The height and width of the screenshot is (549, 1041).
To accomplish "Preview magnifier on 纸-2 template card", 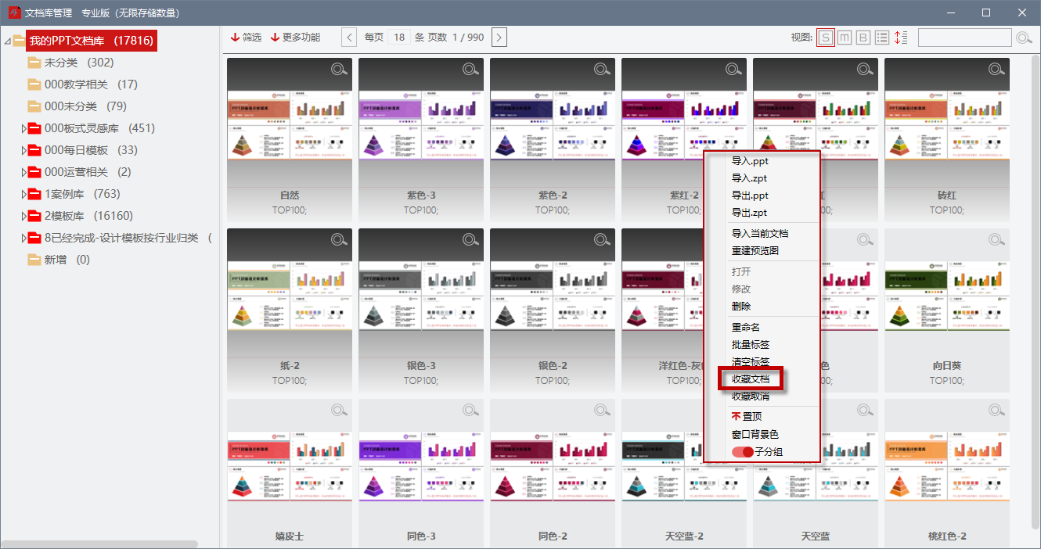I will tap(339, 240).
